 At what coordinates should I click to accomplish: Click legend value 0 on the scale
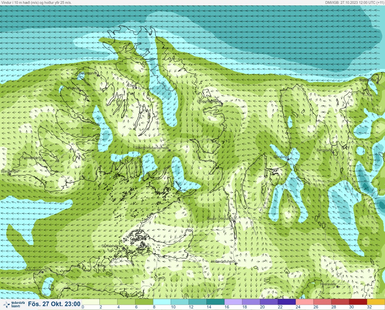(83, 307)
